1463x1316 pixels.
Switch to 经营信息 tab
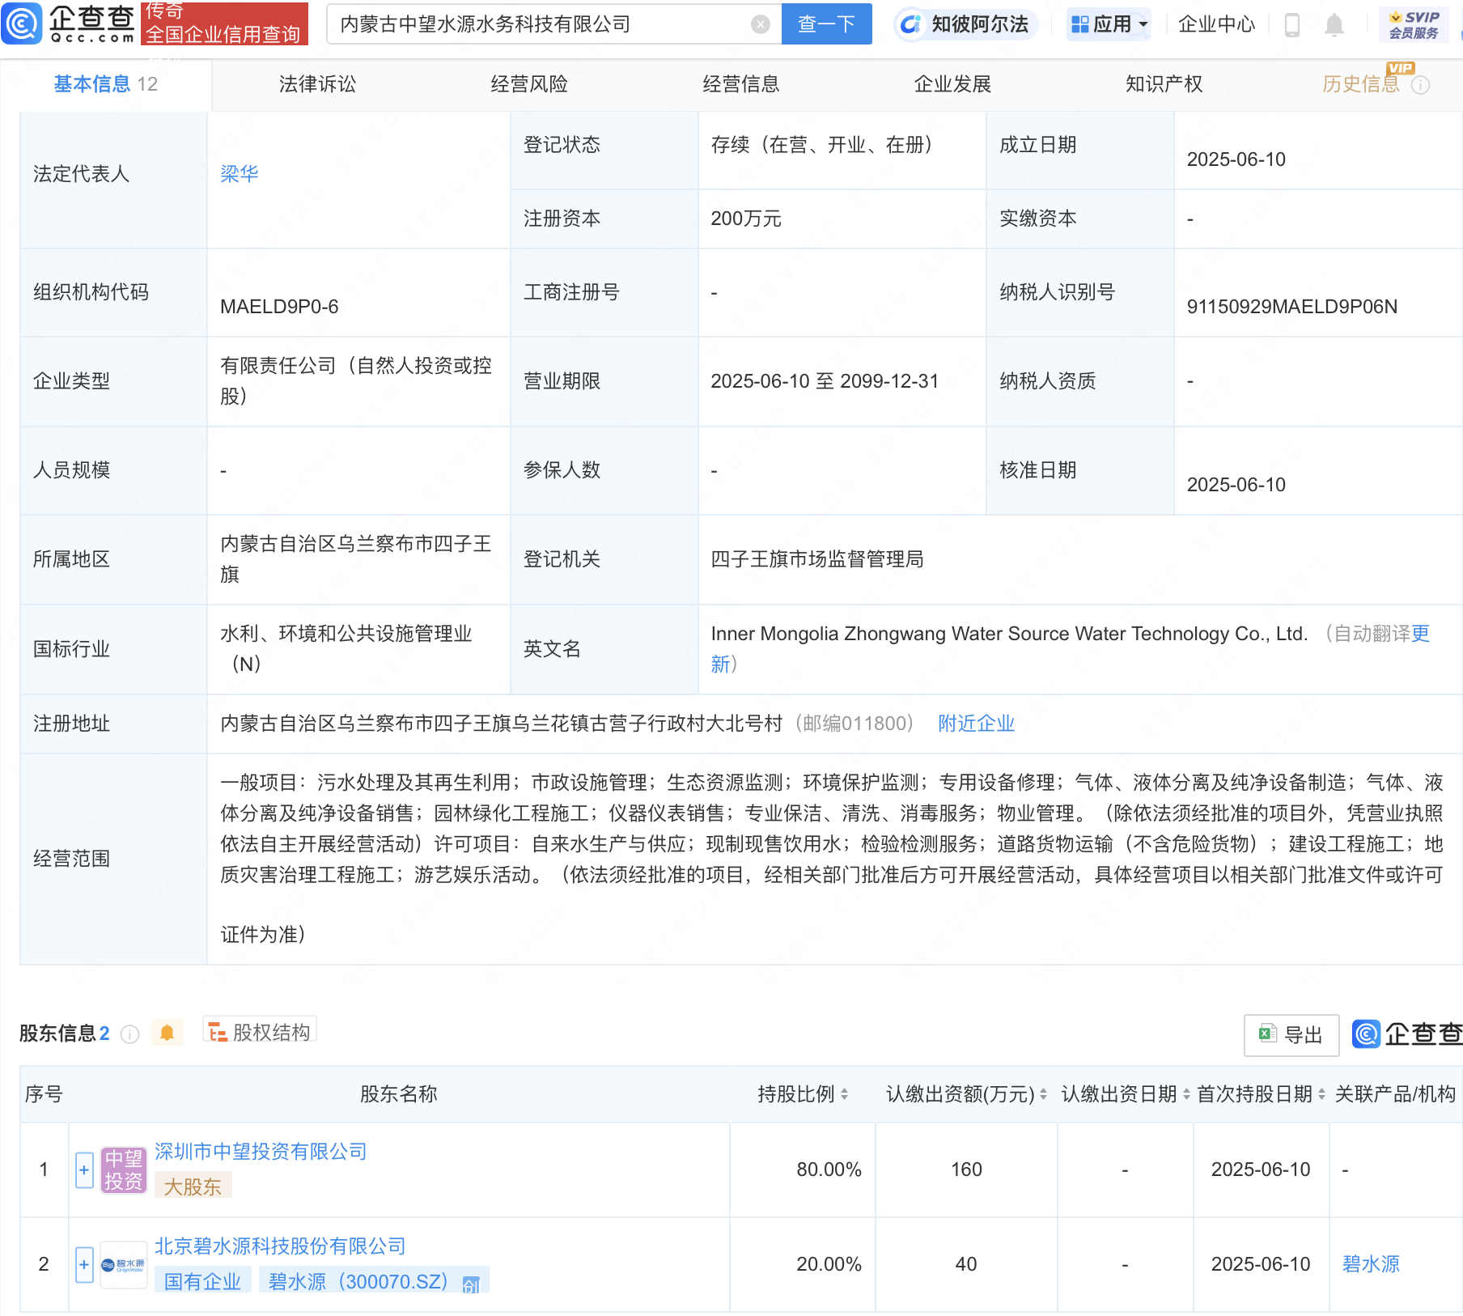[740, 84]
